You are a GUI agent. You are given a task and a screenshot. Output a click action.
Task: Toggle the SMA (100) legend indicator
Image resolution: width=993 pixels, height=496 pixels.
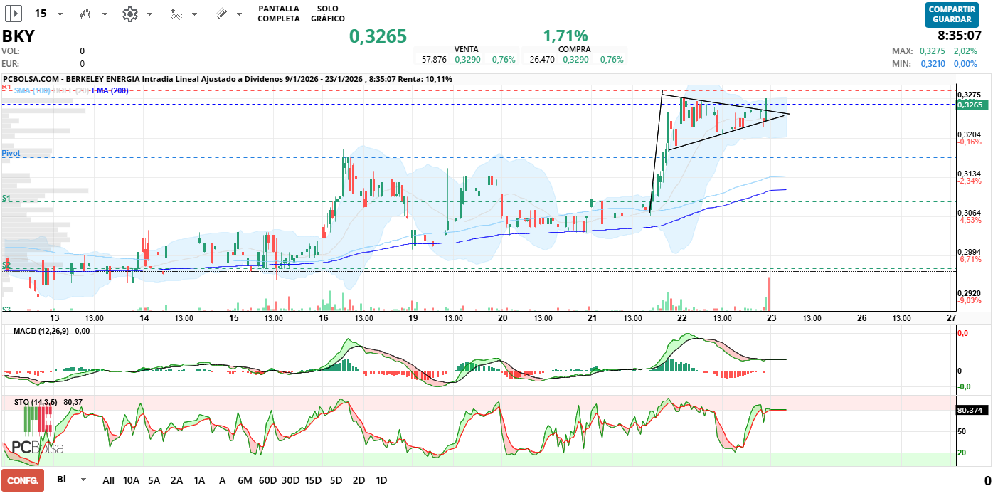tap(31, 90)
